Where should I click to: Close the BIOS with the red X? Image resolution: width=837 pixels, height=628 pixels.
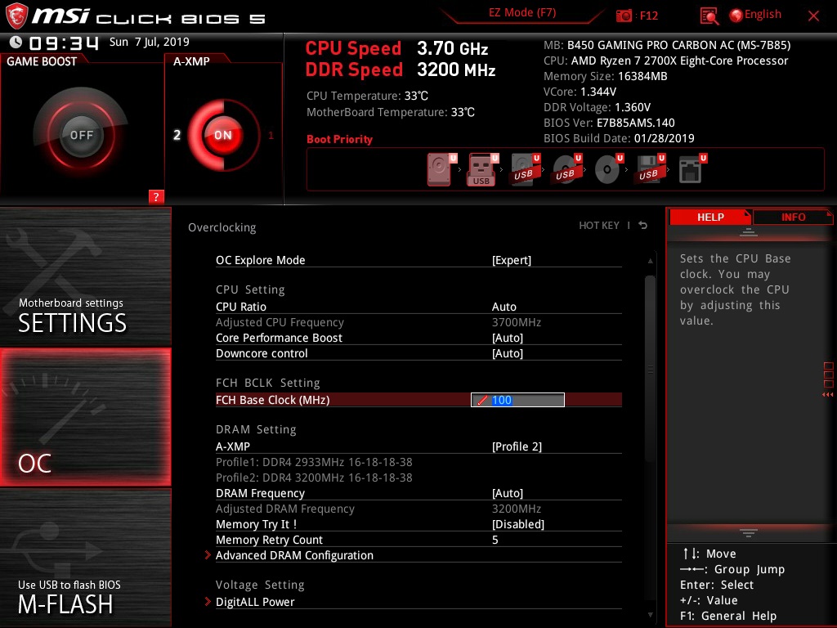coord(813,16)
